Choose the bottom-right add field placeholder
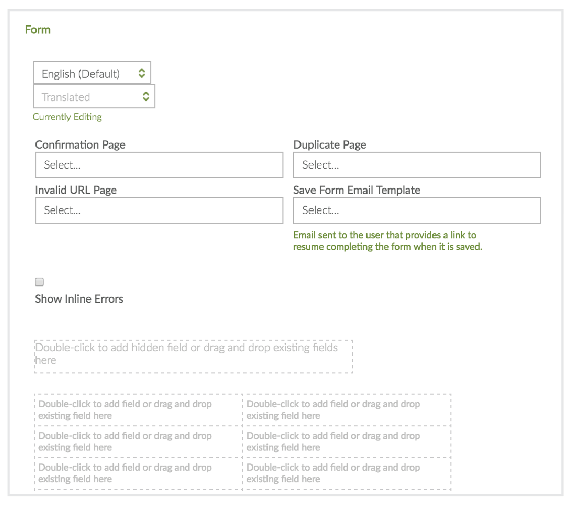The image size is (576, 507). pos(347,473)
